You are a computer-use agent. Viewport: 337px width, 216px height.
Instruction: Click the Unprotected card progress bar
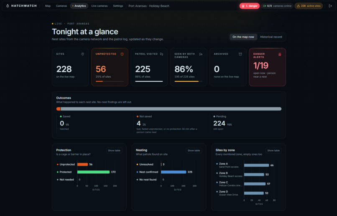[110, 81]
